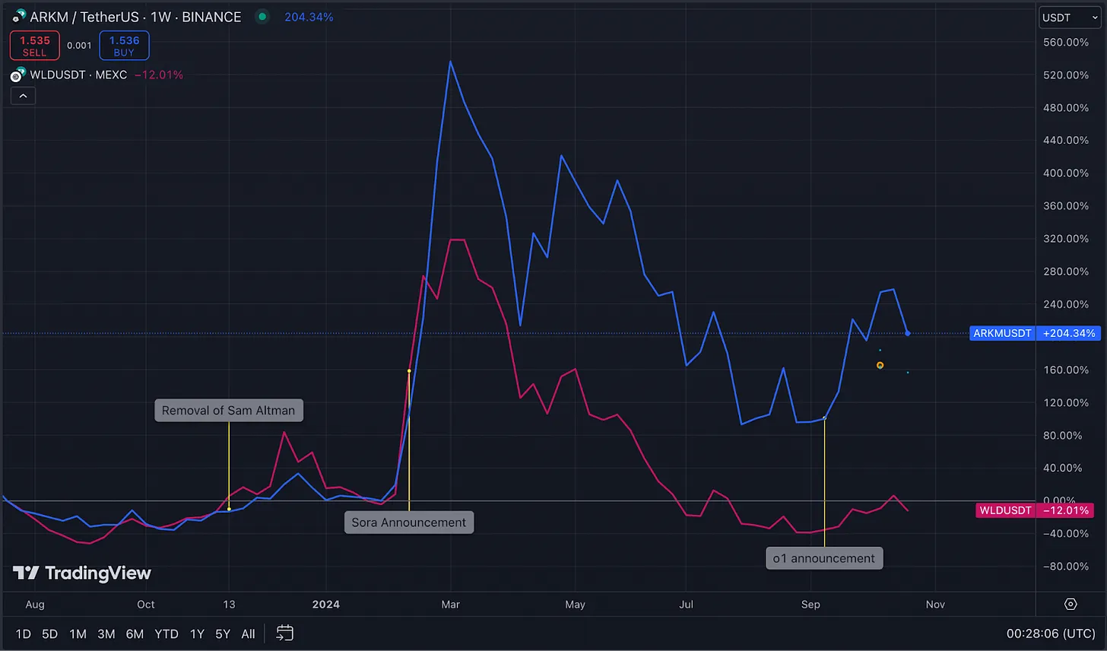Click the 1.536 BUY button

pyautogui.click(x=124, y=46)
